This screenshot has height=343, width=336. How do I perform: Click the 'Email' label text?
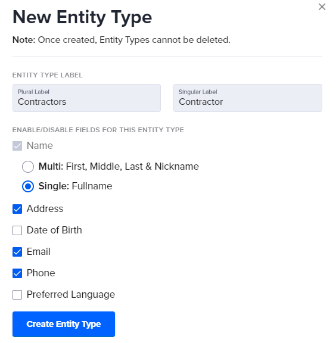click(x=39, y=251)
